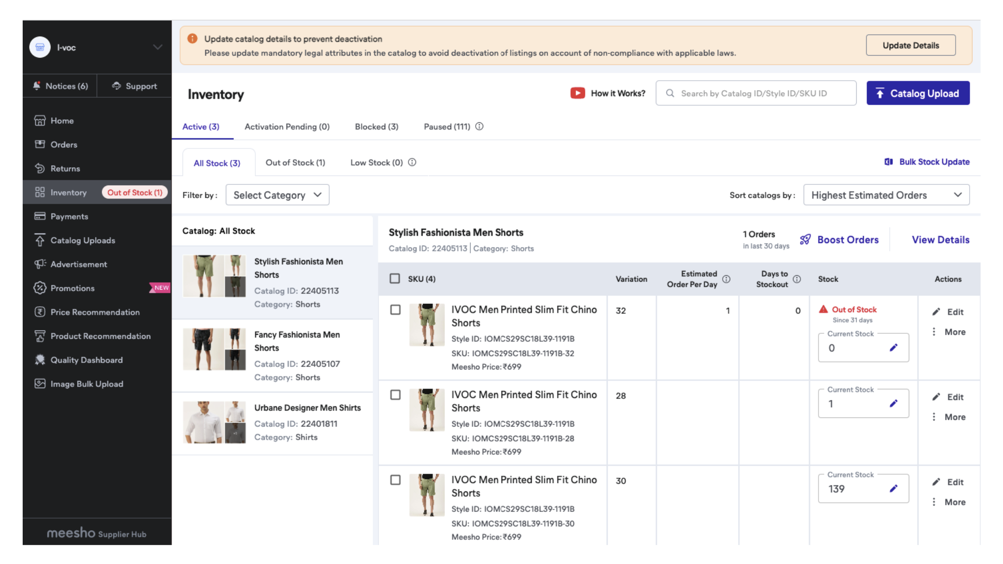Image resolution: width=1003 pixels, height=564 pixels.
Task: Open the Out of Stock (1) tab
Action: 295,162
